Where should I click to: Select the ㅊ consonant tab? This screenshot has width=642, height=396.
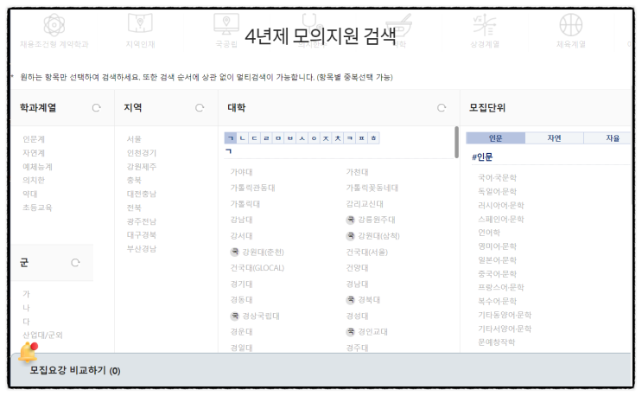338,138
